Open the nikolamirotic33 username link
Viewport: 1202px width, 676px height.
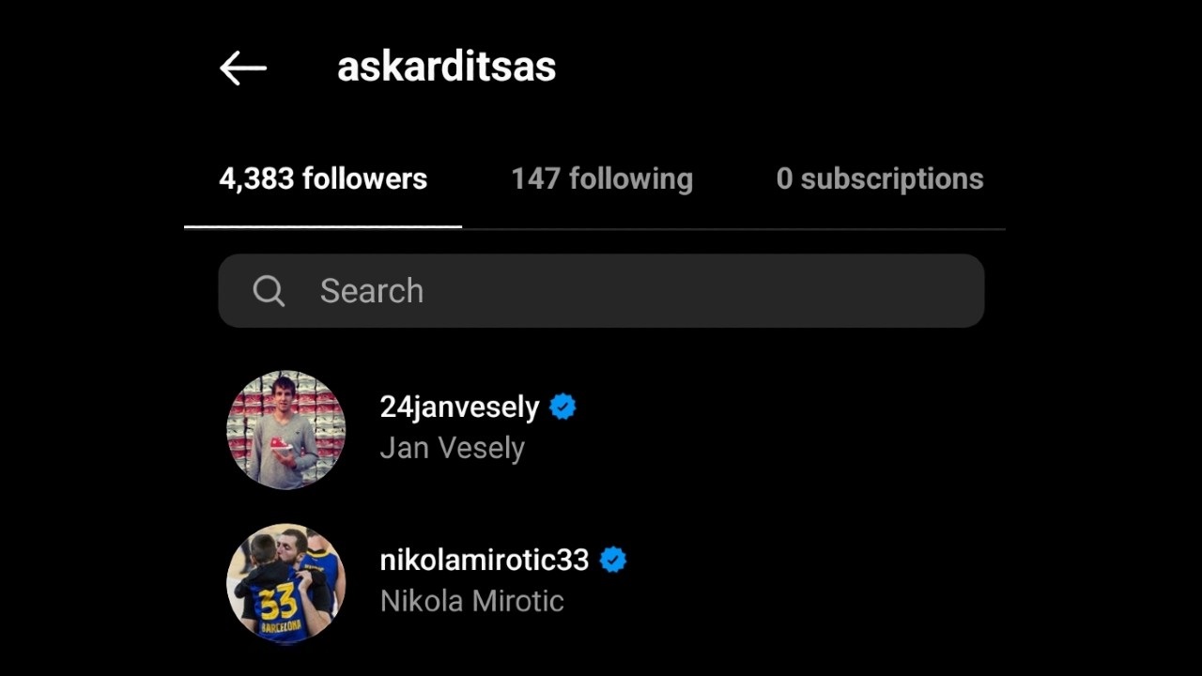[x=484, y=561]
